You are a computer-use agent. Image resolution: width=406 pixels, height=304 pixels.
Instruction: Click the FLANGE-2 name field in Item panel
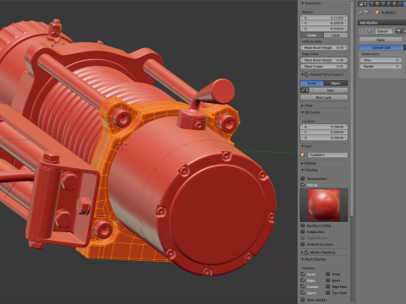(x=327, y=155)
